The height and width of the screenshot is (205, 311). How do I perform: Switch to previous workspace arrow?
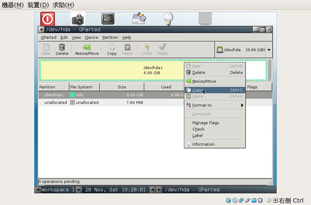click(38, 190)
